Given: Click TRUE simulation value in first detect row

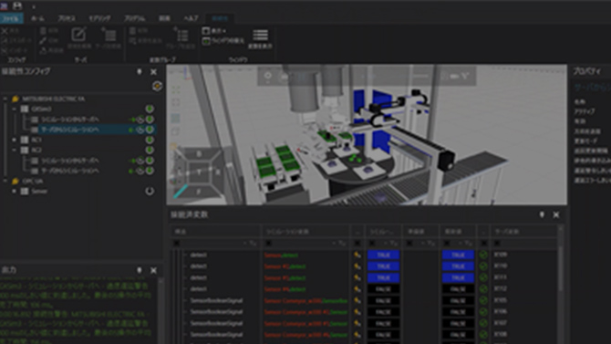Looking at the screenshot, I should (383, 255).
